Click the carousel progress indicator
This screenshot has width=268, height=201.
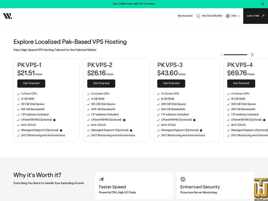(235, 55)
